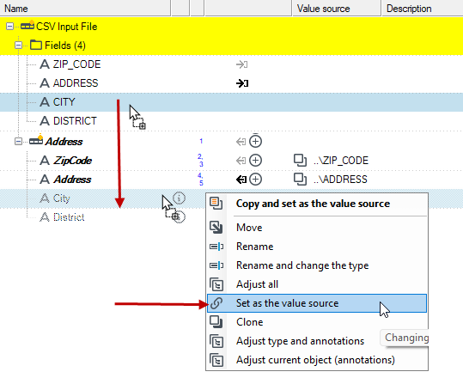Click the annotation numbers 4, 5 on Address field
The image size is (463, 384).
tap(200, 180)
